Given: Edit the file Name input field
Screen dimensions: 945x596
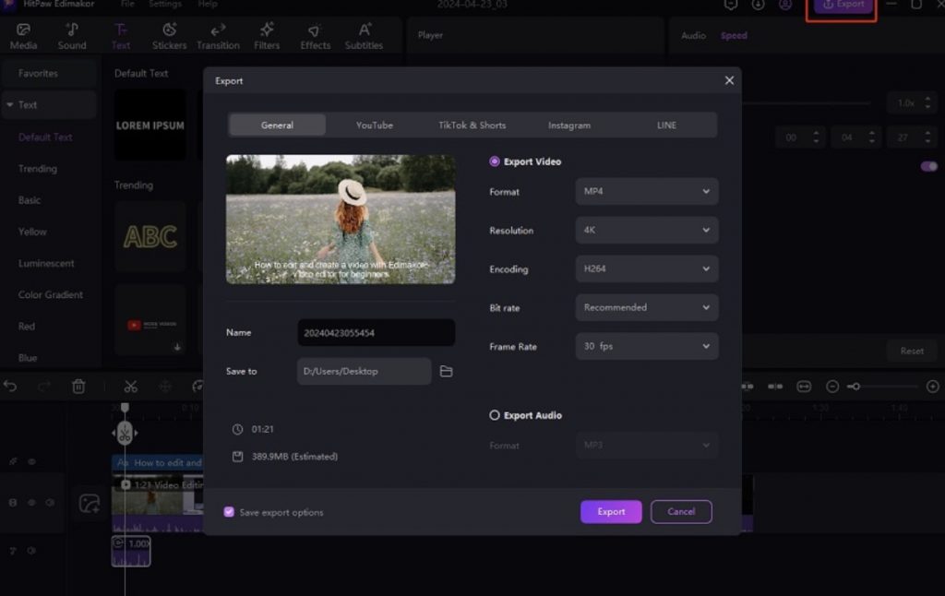Looking at the screenshot, I should tap(376, 333).
